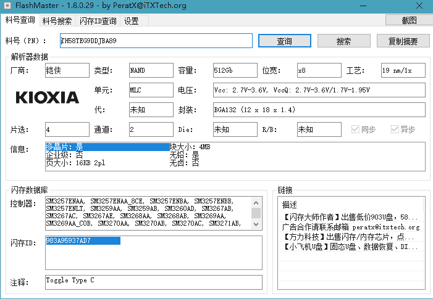The width and height of the screenshot is (433, 299).
Task: Focus the 料号 (PN) input field
Action: point(156,41)
